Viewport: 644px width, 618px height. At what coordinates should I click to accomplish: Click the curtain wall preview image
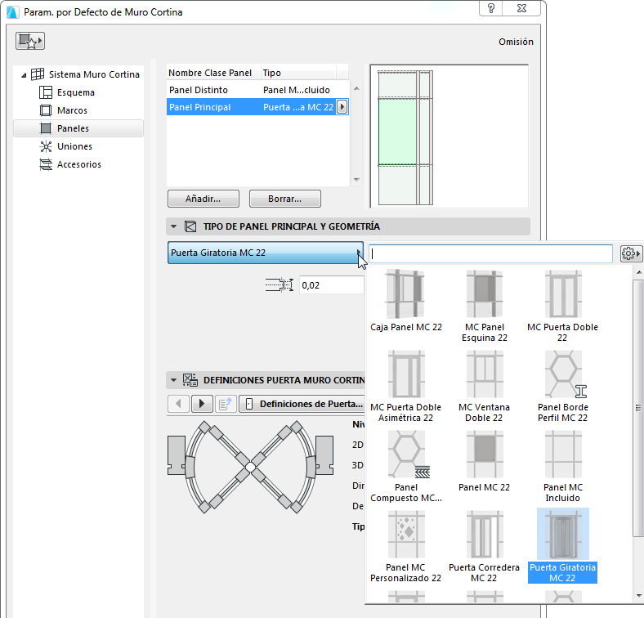449,137
